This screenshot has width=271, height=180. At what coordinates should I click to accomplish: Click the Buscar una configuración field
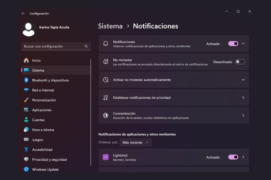(53, 46)
